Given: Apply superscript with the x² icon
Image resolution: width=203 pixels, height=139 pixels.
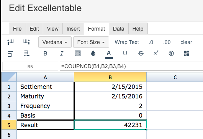Looking at the screenshot, I should point(156,53).
